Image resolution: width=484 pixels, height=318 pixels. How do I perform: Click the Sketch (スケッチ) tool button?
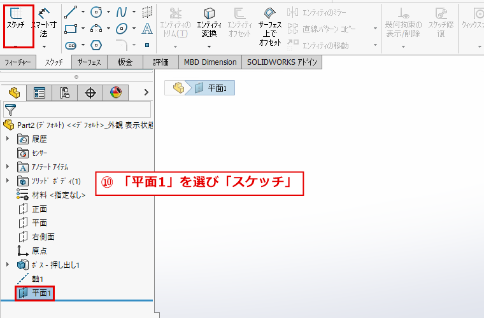16,19
